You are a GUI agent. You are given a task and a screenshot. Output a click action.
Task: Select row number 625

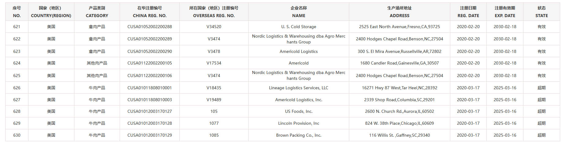(x=17, y=76)
